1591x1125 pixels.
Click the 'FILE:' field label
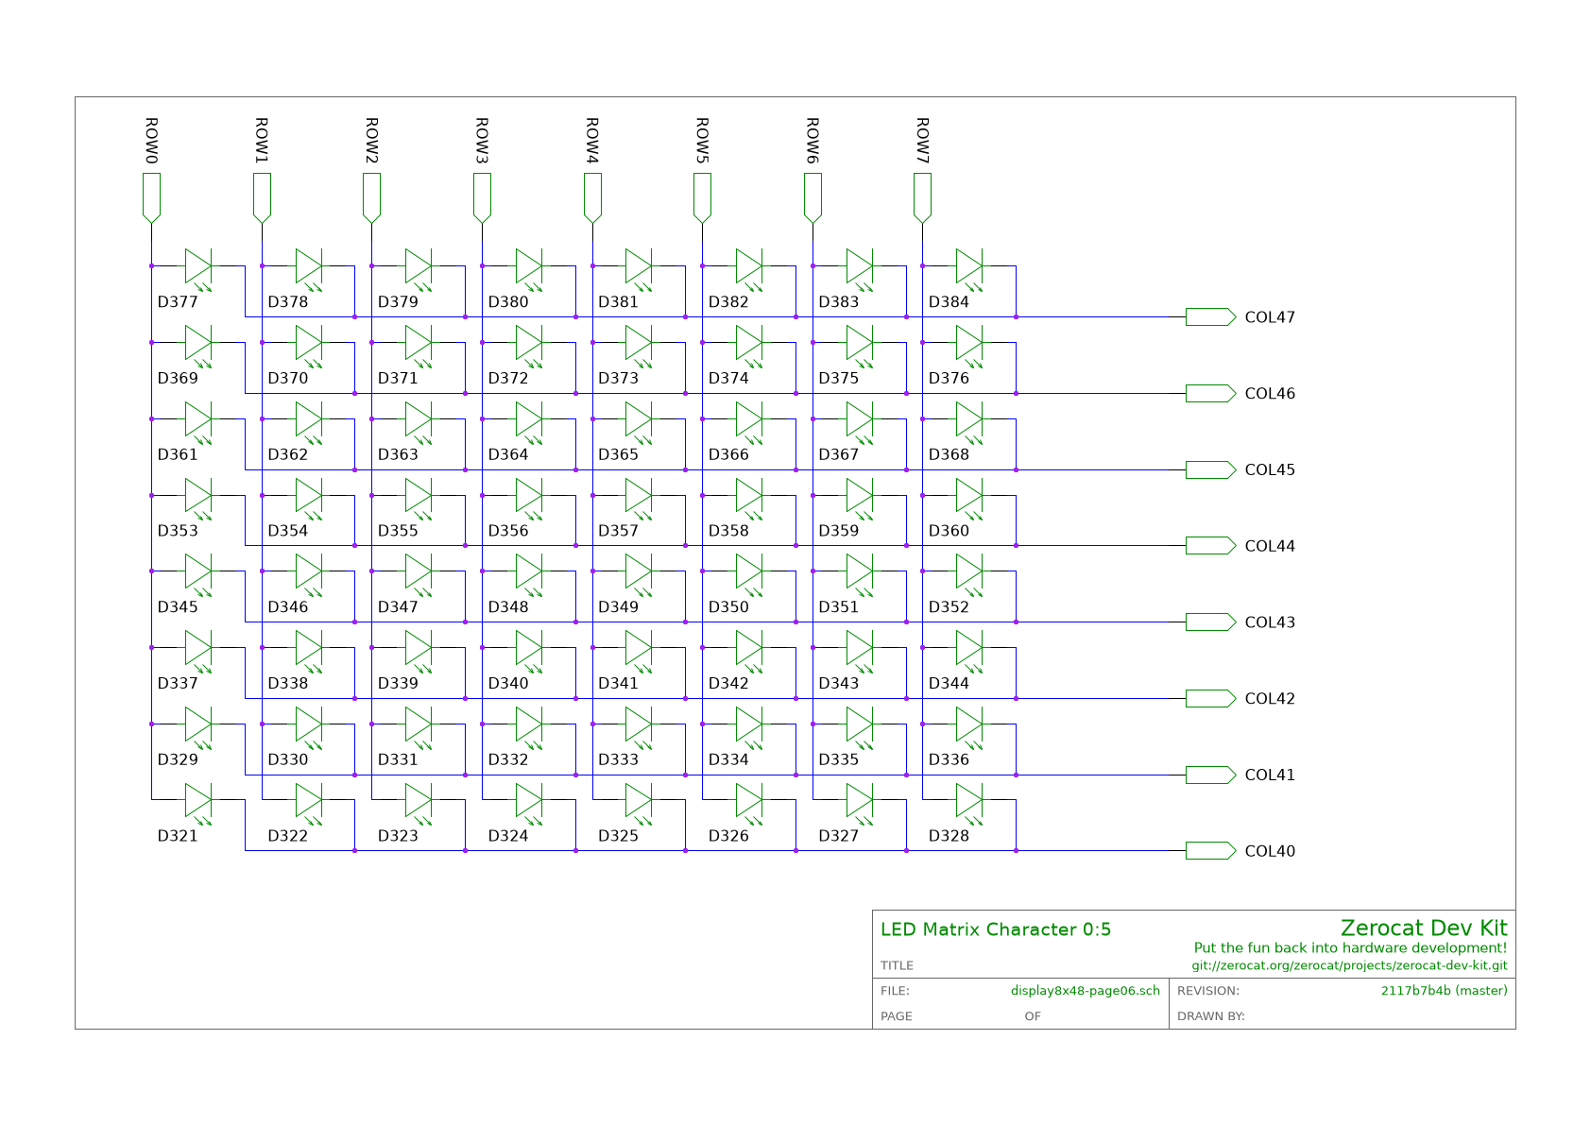[895, 991]
